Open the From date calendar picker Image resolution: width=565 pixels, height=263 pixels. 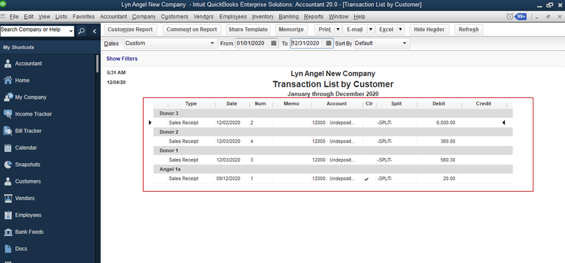(x=274, y=43)
